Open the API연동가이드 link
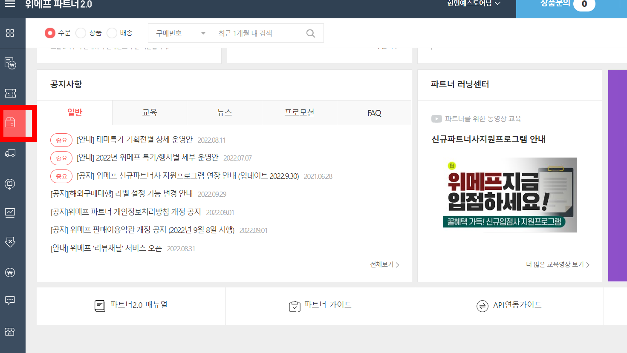This screenshot has height=353, width=627. 517,305
